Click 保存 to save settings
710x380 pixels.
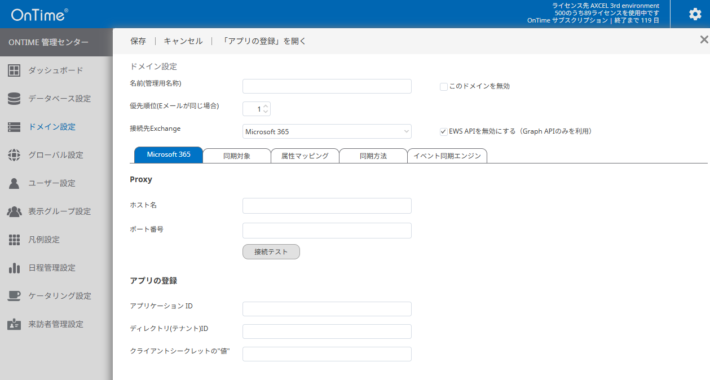point(138,41)
